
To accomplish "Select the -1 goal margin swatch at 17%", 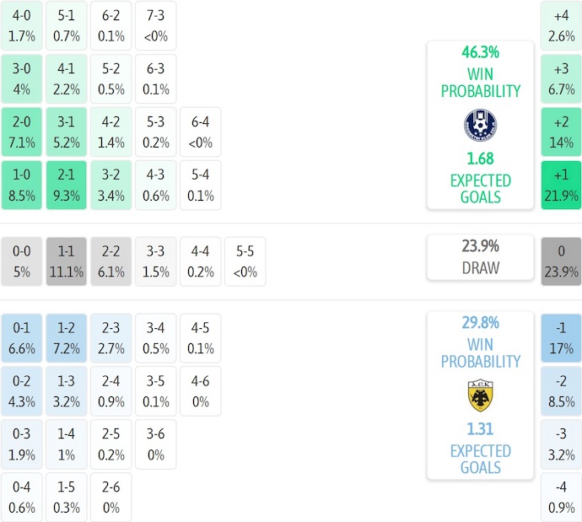I will (562, 338).
